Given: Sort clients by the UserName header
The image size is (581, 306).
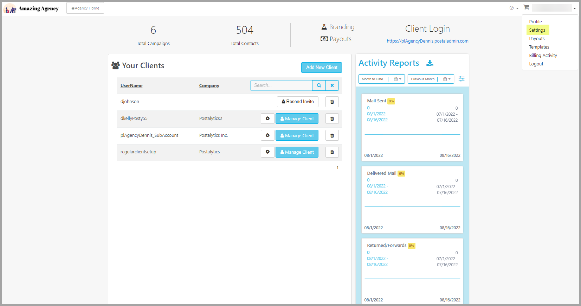Looking at the screenshot, I should [x=131, y=86].
